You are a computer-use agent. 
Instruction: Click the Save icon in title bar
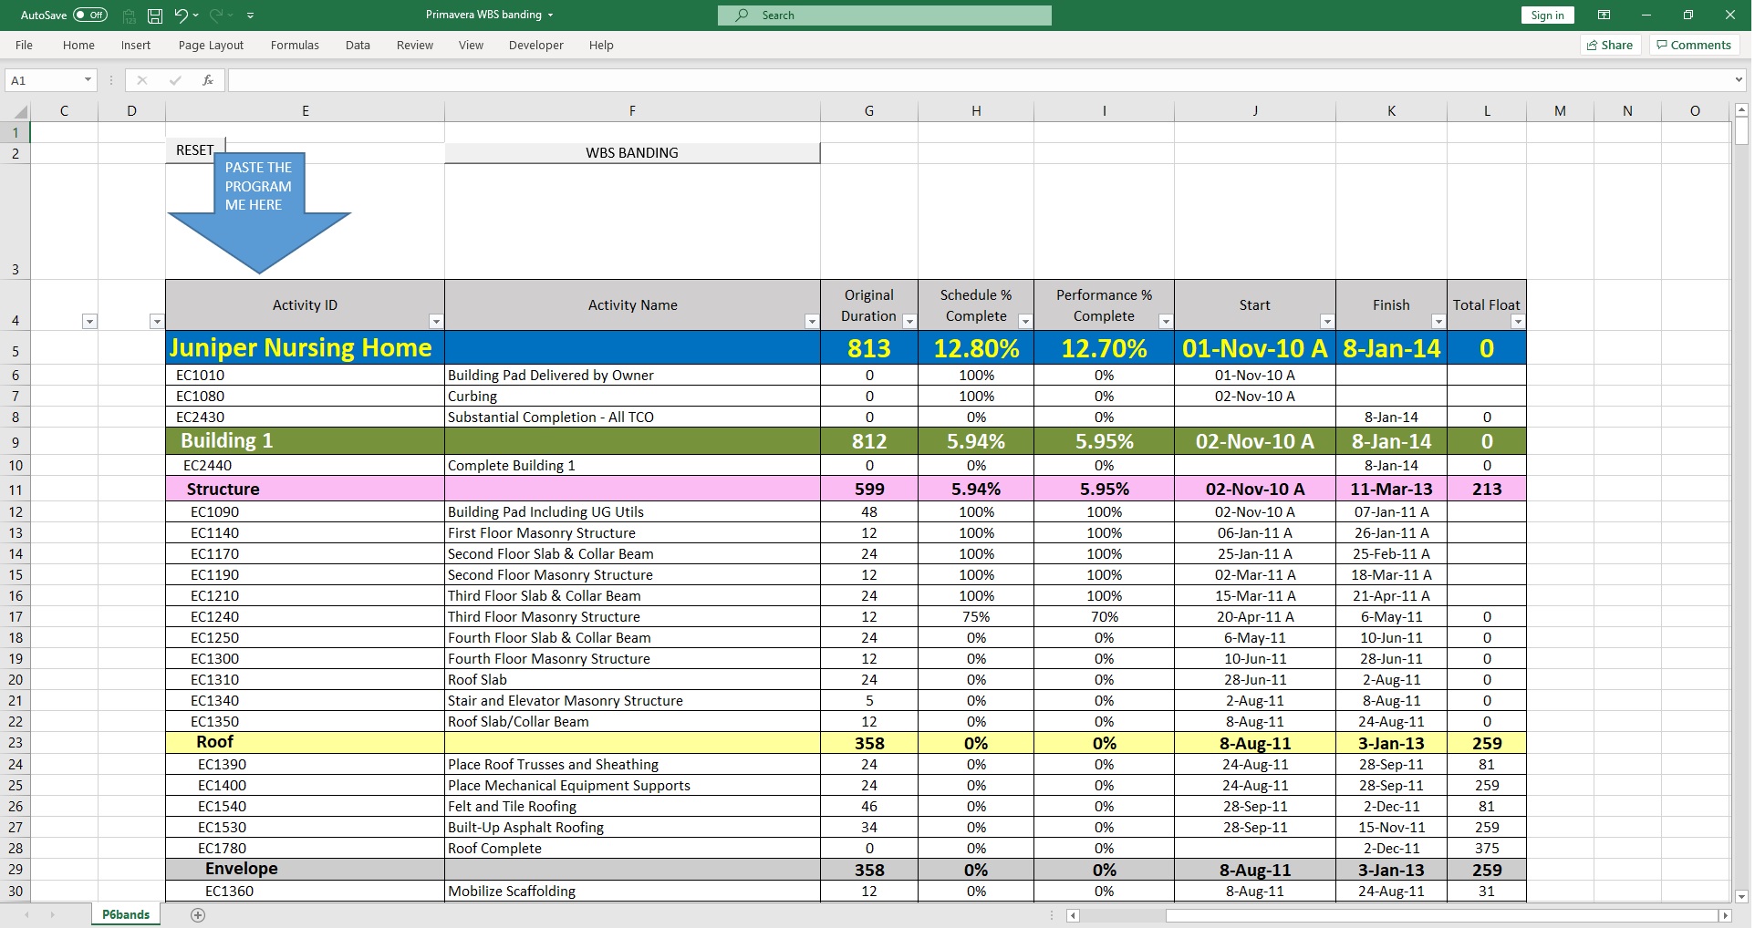(155, 15)
